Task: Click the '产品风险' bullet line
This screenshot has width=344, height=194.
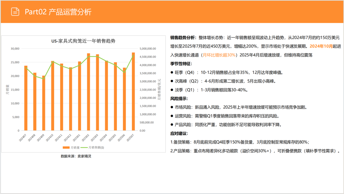Action: [x=226, y=125]
